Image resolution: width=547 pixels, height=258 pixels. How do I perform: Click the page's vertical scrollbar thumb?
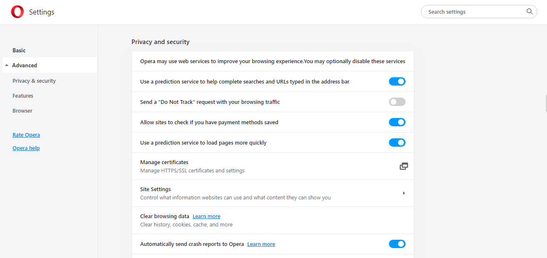546,103
